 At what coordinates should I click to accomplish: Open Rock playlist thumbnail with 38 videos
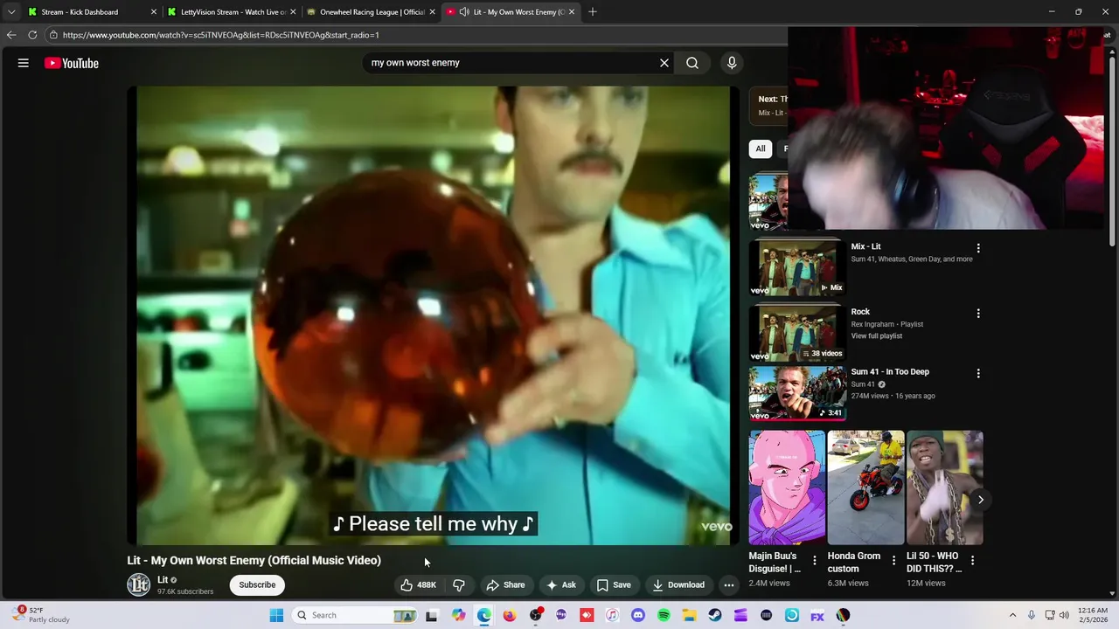coord(797,334)
